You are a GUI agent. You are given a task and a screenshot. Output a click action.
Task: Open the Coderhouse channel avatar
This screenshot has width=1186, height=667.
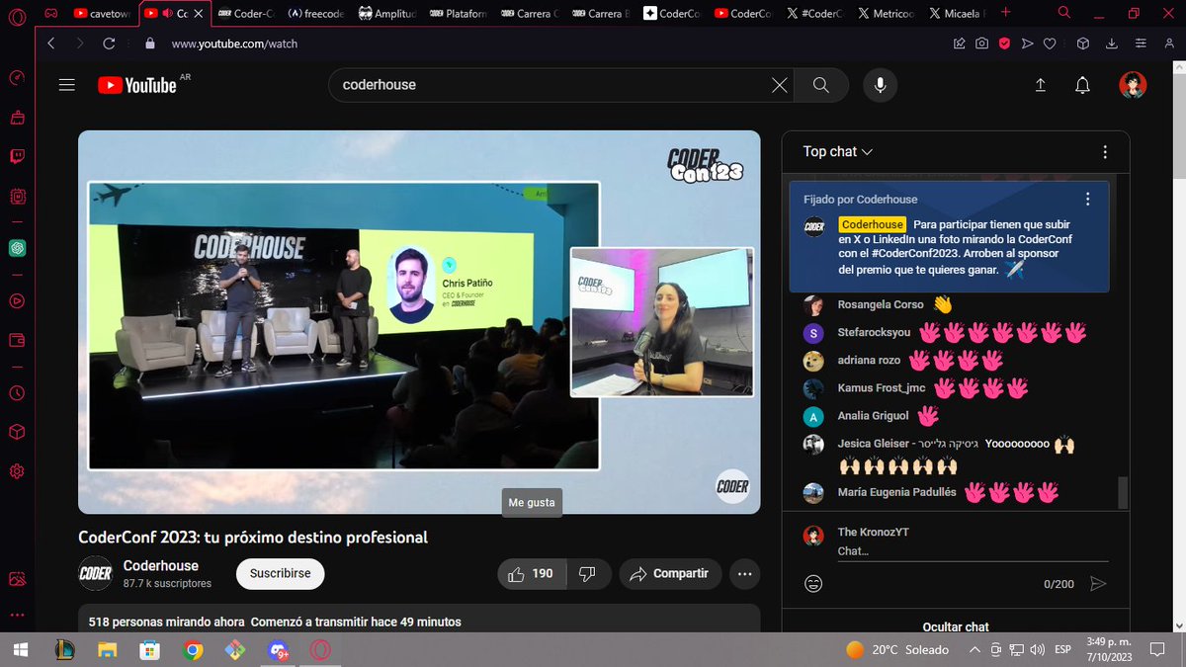coord(96,573)
